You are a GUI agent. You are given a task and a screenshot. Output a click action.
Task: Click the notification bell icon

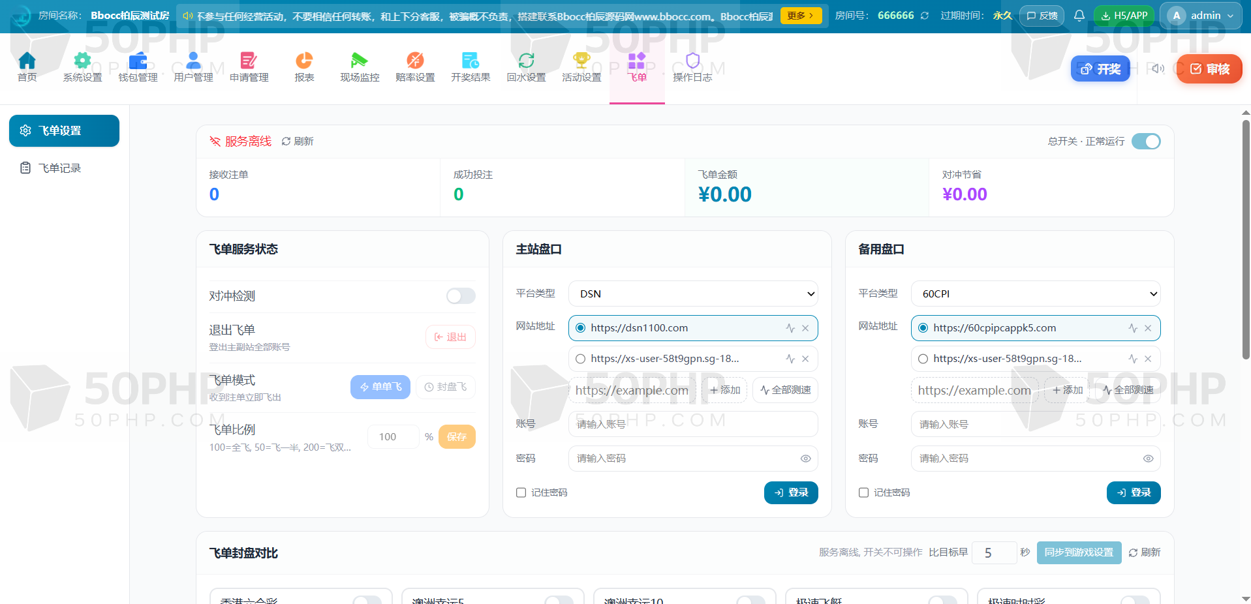tap(1079, 16)
